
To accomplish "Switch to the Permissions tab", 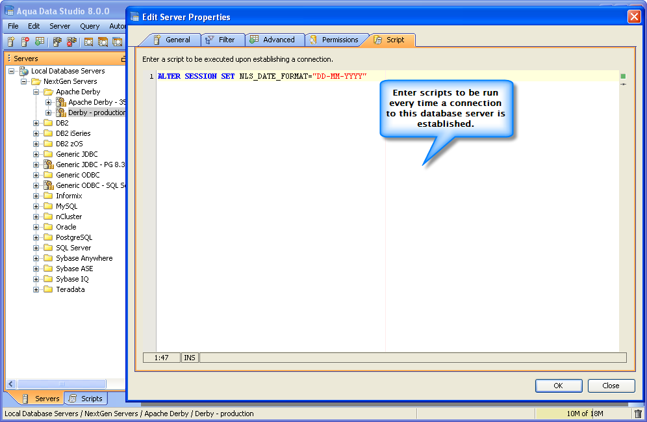I will (335, 40).
